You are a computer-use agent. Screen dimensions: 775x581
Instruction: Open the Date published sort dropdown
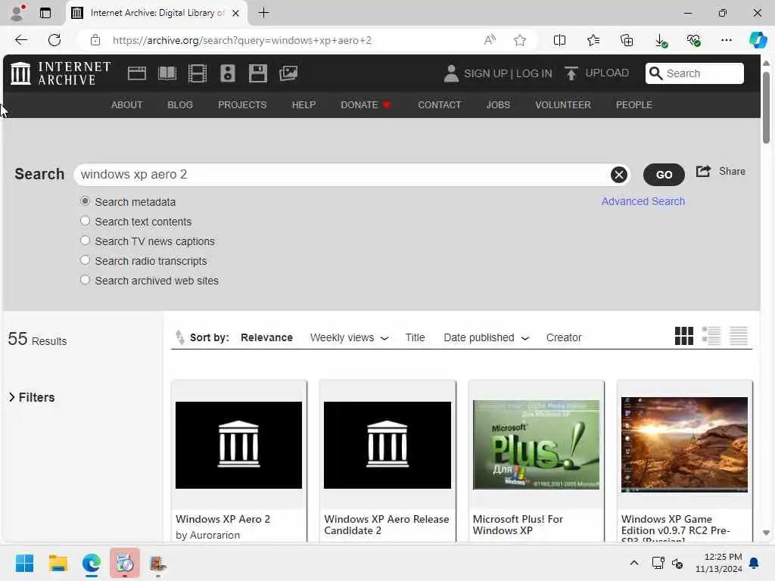tap(487, 337)
